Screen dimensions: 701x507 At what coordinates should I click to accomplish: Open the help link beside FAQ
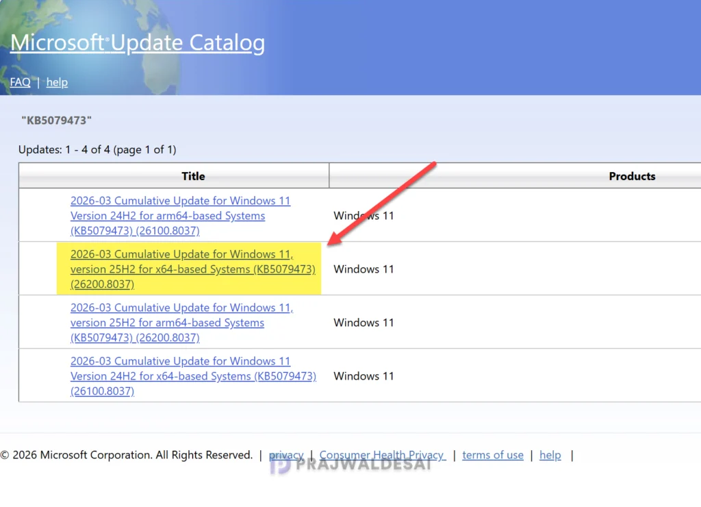pyautogui.click(x=57, y=82)
